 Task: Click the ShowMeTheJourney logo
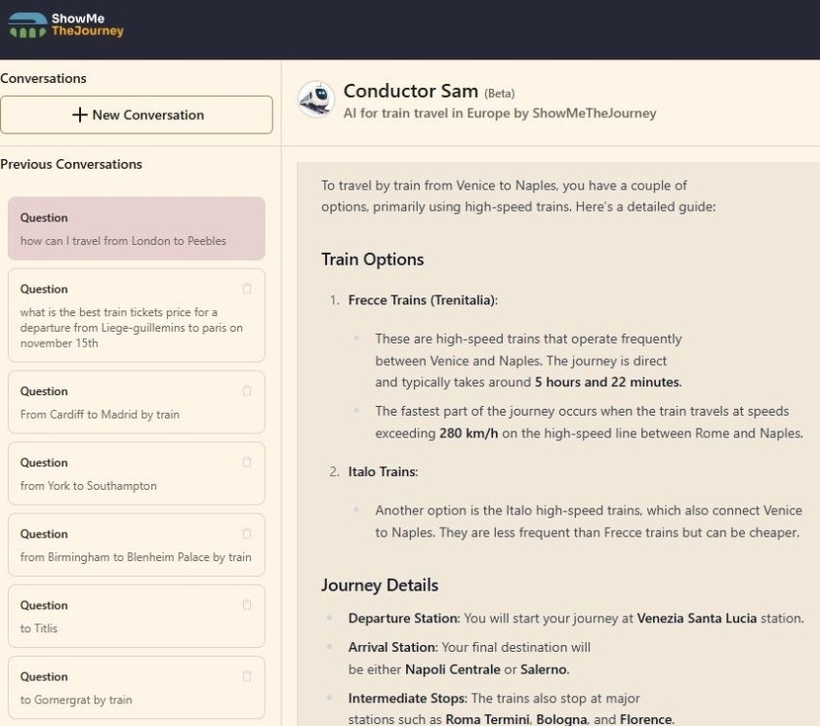(x=66, y=24)
